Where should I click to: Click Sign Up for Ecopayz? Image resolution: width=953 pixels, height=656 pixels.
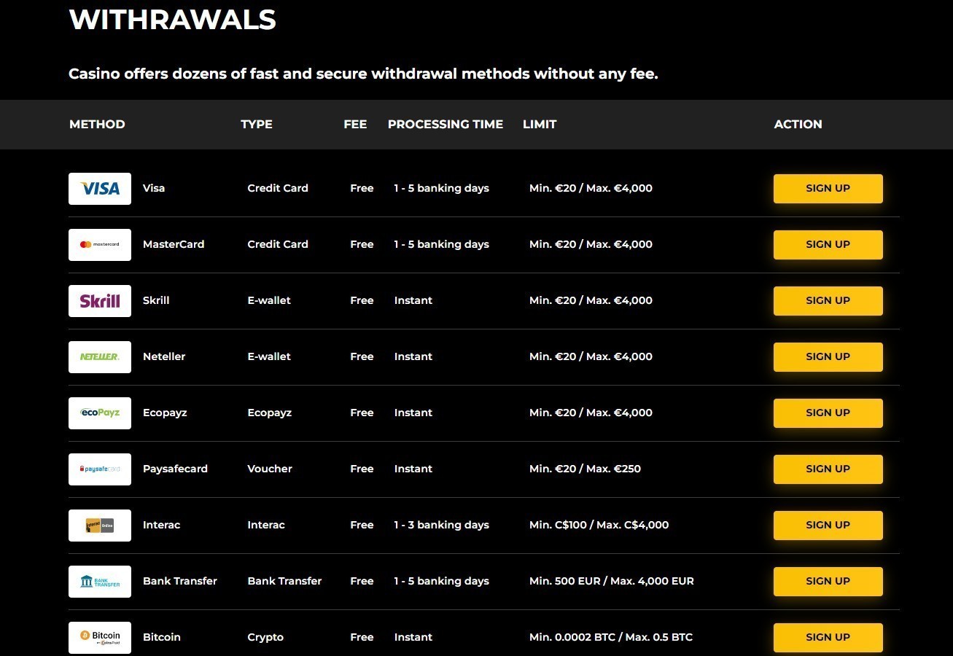(828, 413)
